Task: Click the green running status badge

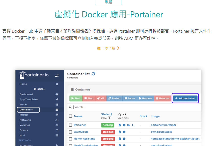Action: (x=108, y=125)
